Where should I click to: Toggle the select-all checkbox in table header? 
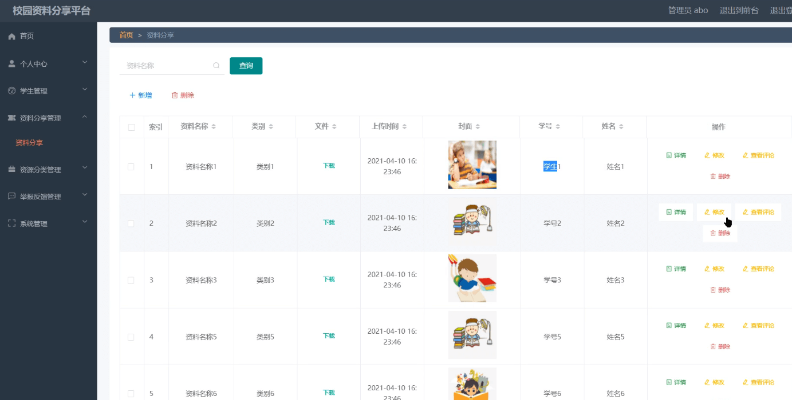coord(131,127)
